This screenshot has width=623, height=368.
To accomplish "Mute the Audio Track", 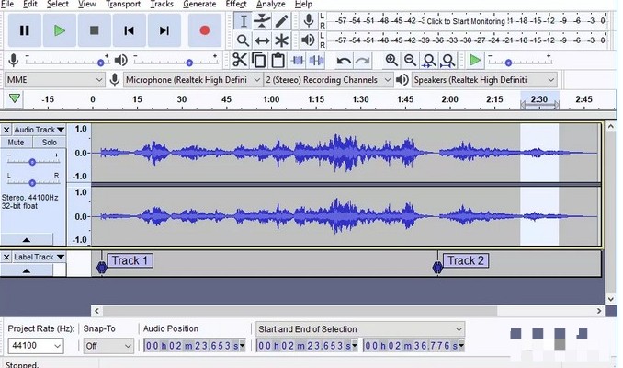I will (16, 142).
